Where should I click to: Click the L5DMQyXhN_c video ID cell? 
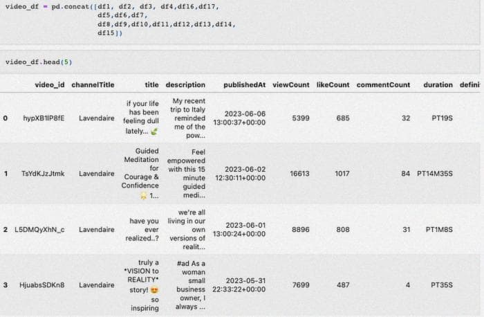click(39, 229)
